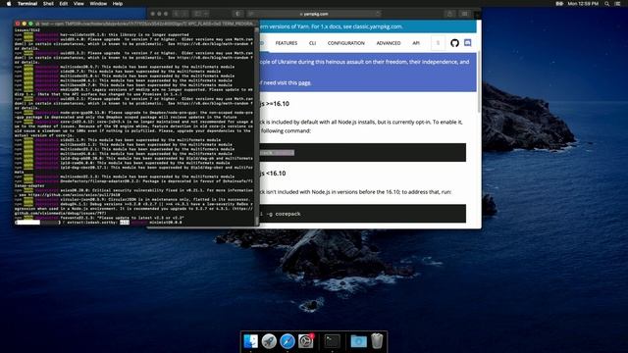
Task: Open the Downloads folder in the Dock
Action: click(x=358, y=341)
